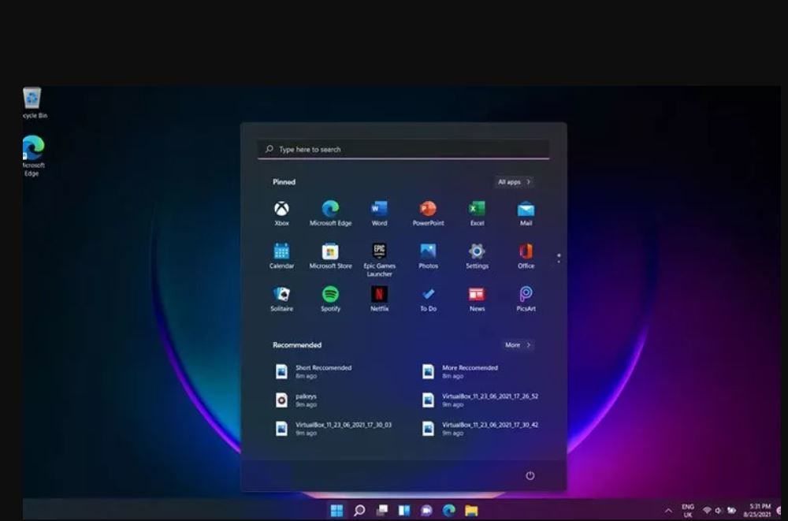Launch PicsArt from pinned apps
Image resolution: width=788 pixels, height=521 pixels.
(526, 299)
